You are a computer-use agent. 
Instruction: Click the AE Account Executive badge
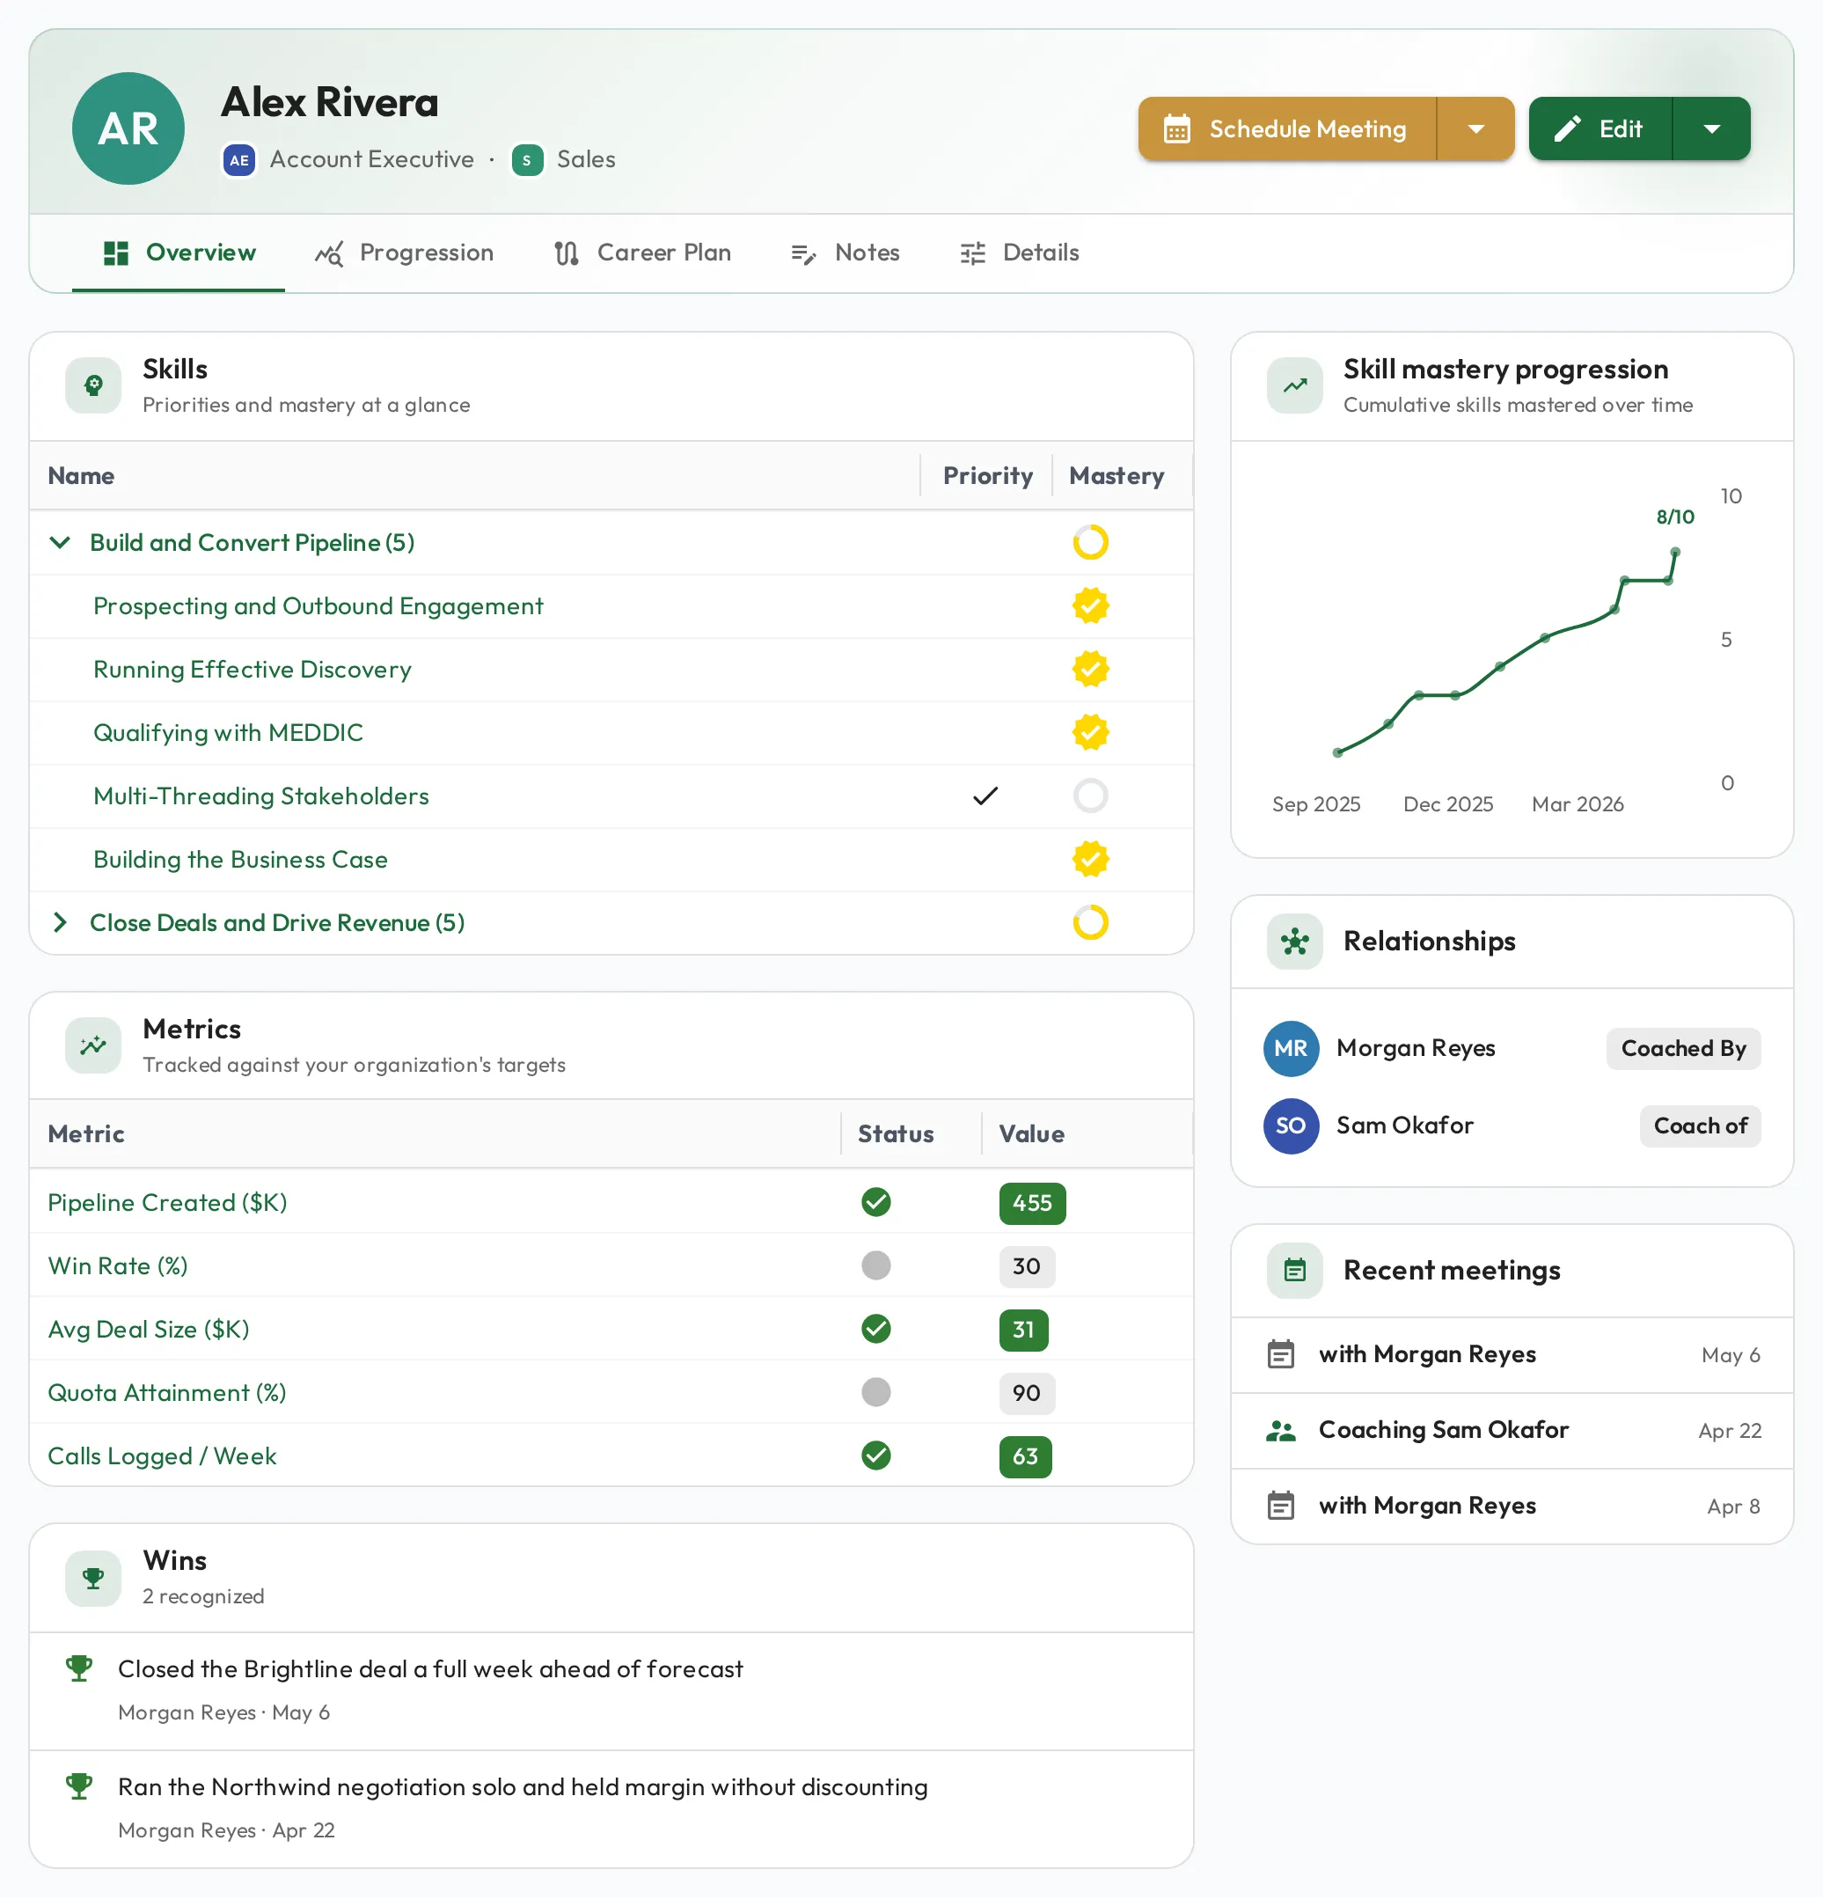(239, 160)
